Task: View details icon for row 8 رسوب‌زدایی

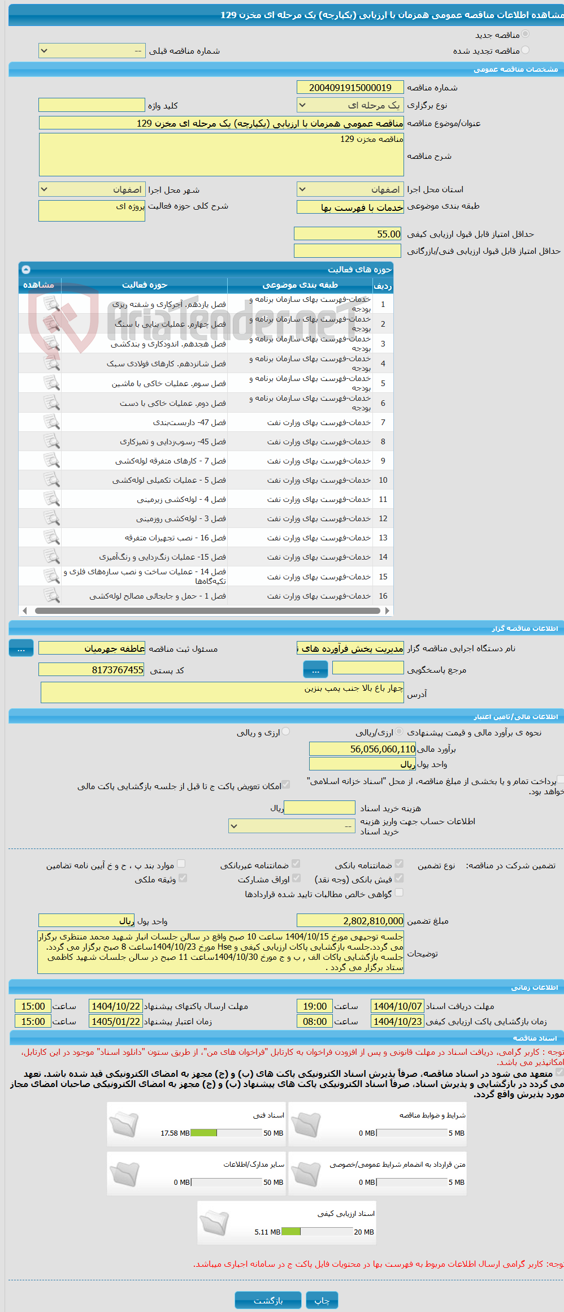Action: 51,441
